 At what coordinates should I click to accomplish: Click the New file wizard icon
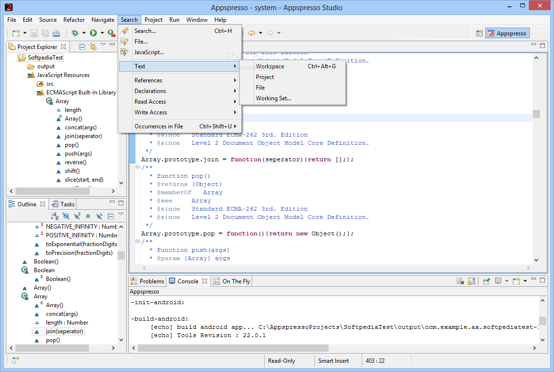pos(16,33)
